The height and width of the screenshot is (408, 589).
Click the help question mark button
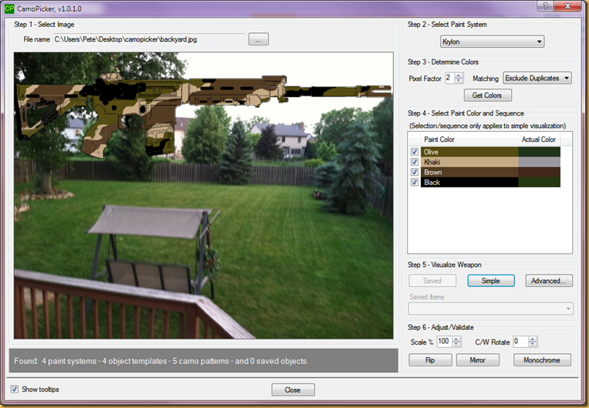pos(546,6)
